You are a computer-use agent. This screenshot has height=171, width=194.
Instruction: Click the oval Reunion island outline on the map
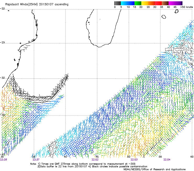[x=164, y=17]
